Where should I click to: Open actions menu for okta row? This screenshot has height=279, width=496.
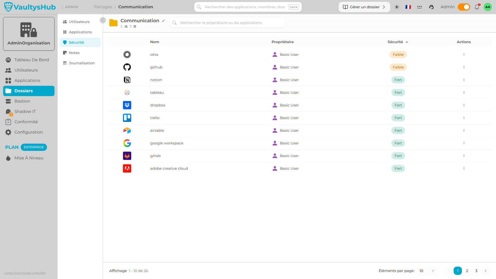pyautogui.click(x=464, y=55)
